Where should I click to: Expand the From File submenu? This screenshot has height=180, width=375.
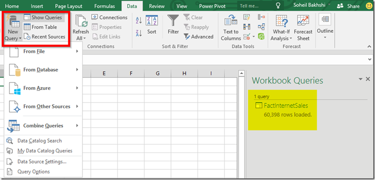pos(43,51)
